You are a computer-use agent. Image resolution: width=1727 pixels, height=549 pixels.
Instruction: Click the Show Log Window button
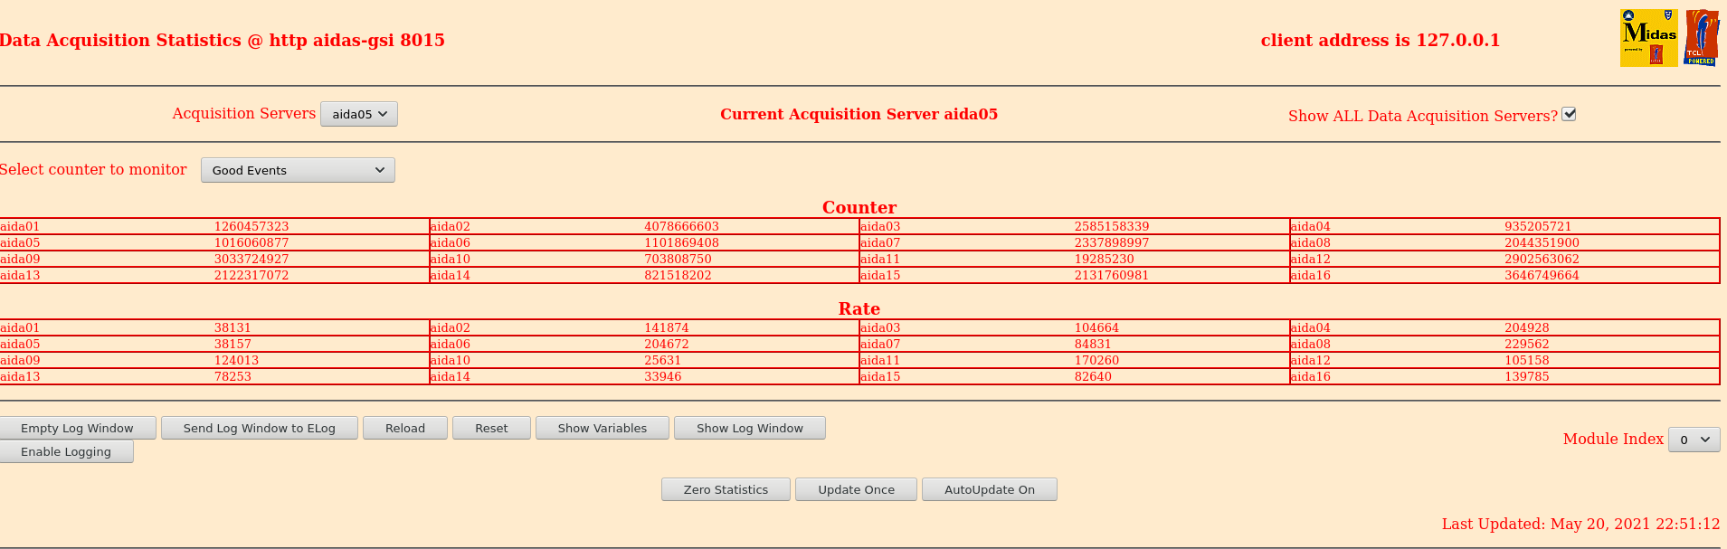[750, 428]
